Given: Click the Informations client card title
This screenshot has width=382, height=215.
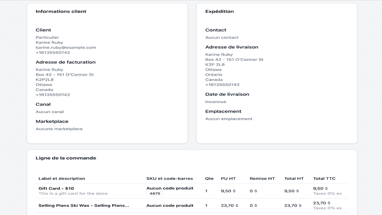Looking at the screenshot, I should pyautogui.click(x=61, y=12).
